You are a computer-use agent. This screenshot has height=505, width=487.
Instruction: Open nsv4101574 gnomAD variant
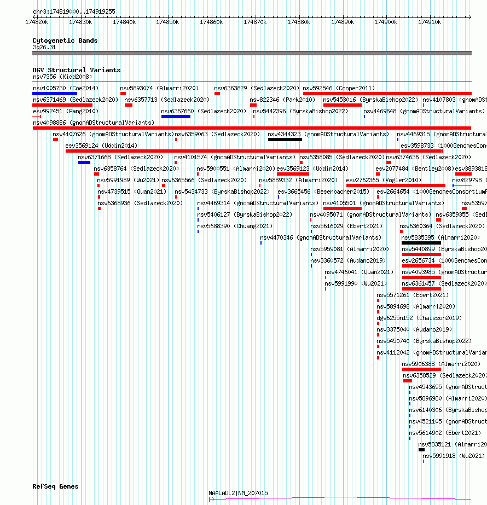point(235,157)
